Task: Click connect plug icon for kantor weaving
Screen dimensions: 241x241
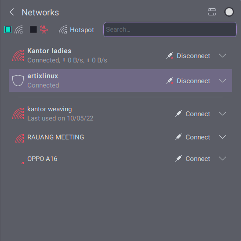Action: pos(179,114)
